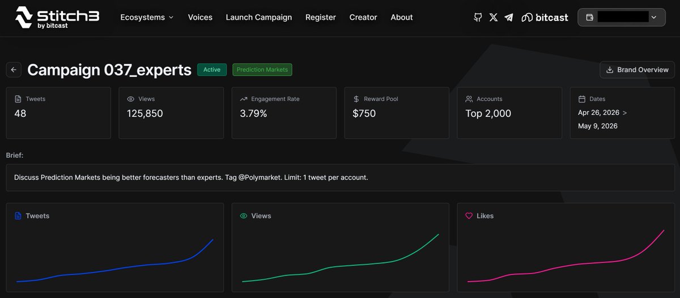Open the Register menu item
The image size is (680, 298).
(321, 18)
